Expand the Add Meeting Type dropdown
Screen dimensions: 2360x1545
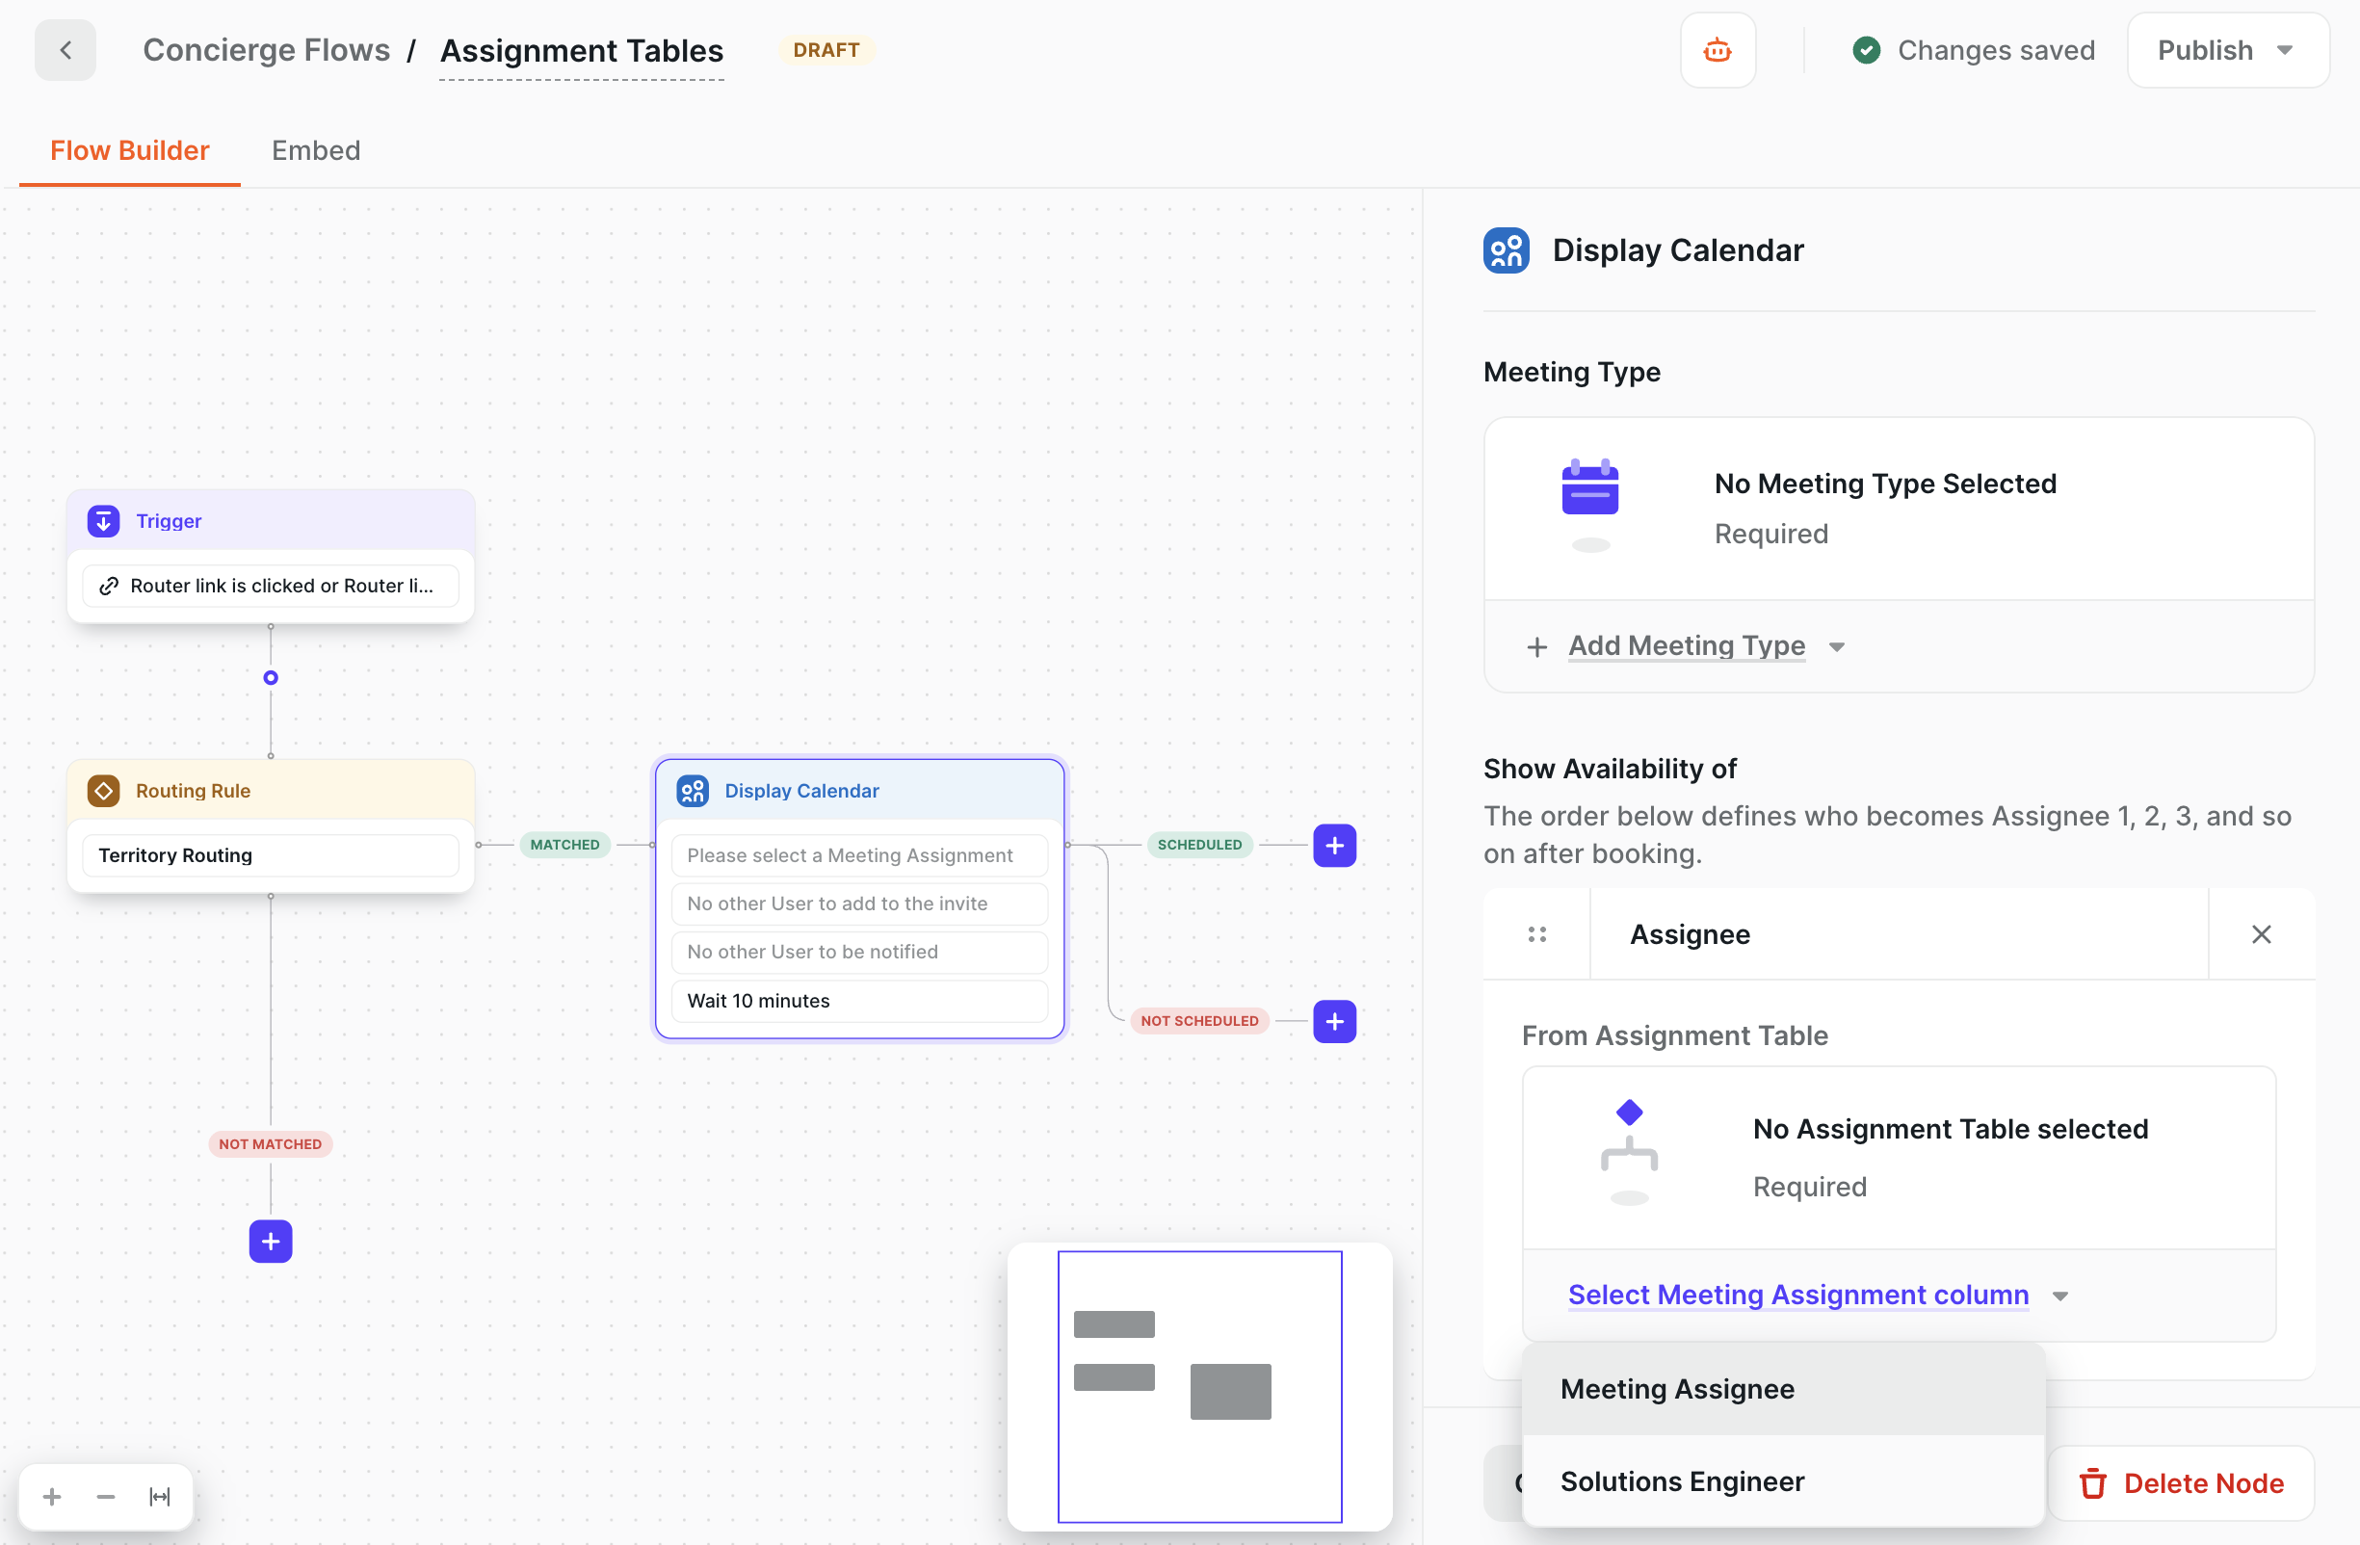point(1686,645)
